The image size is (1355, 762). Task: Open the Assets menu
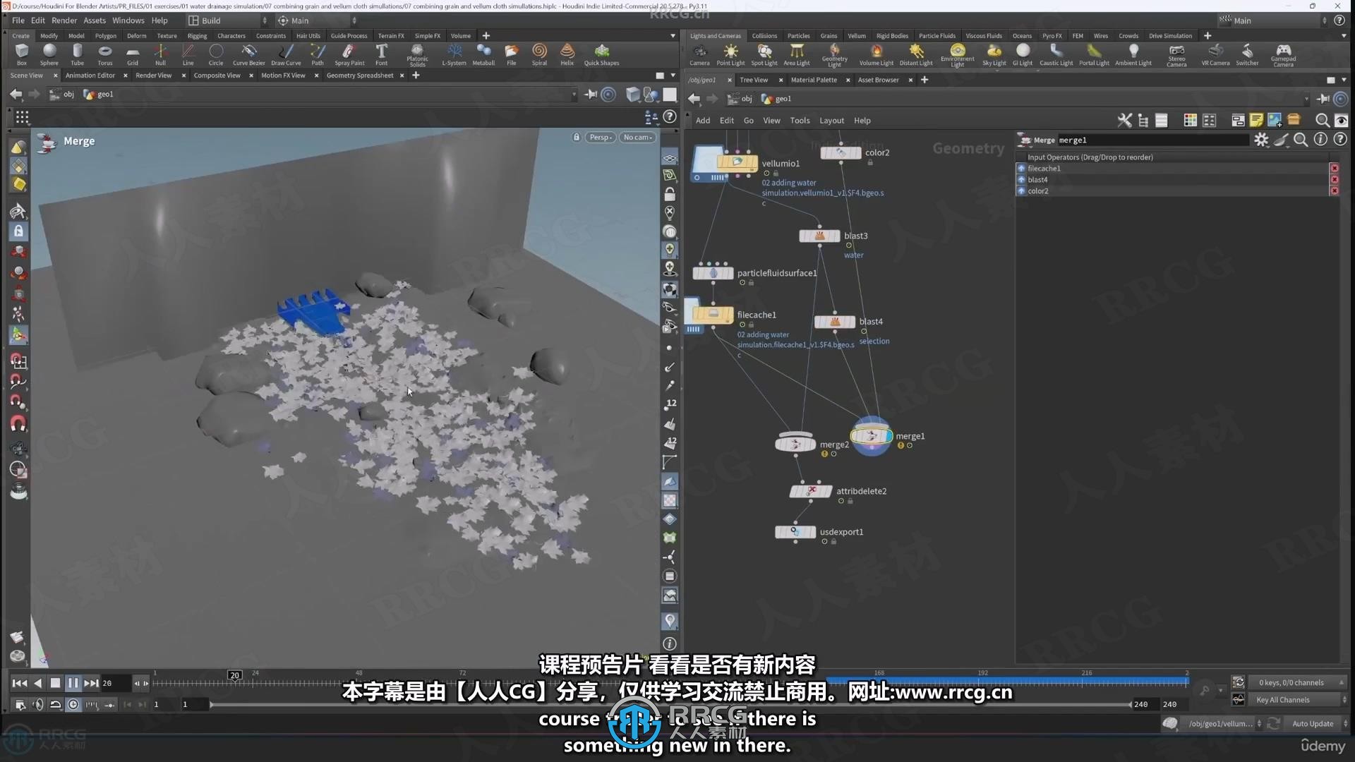click(95, 20)
